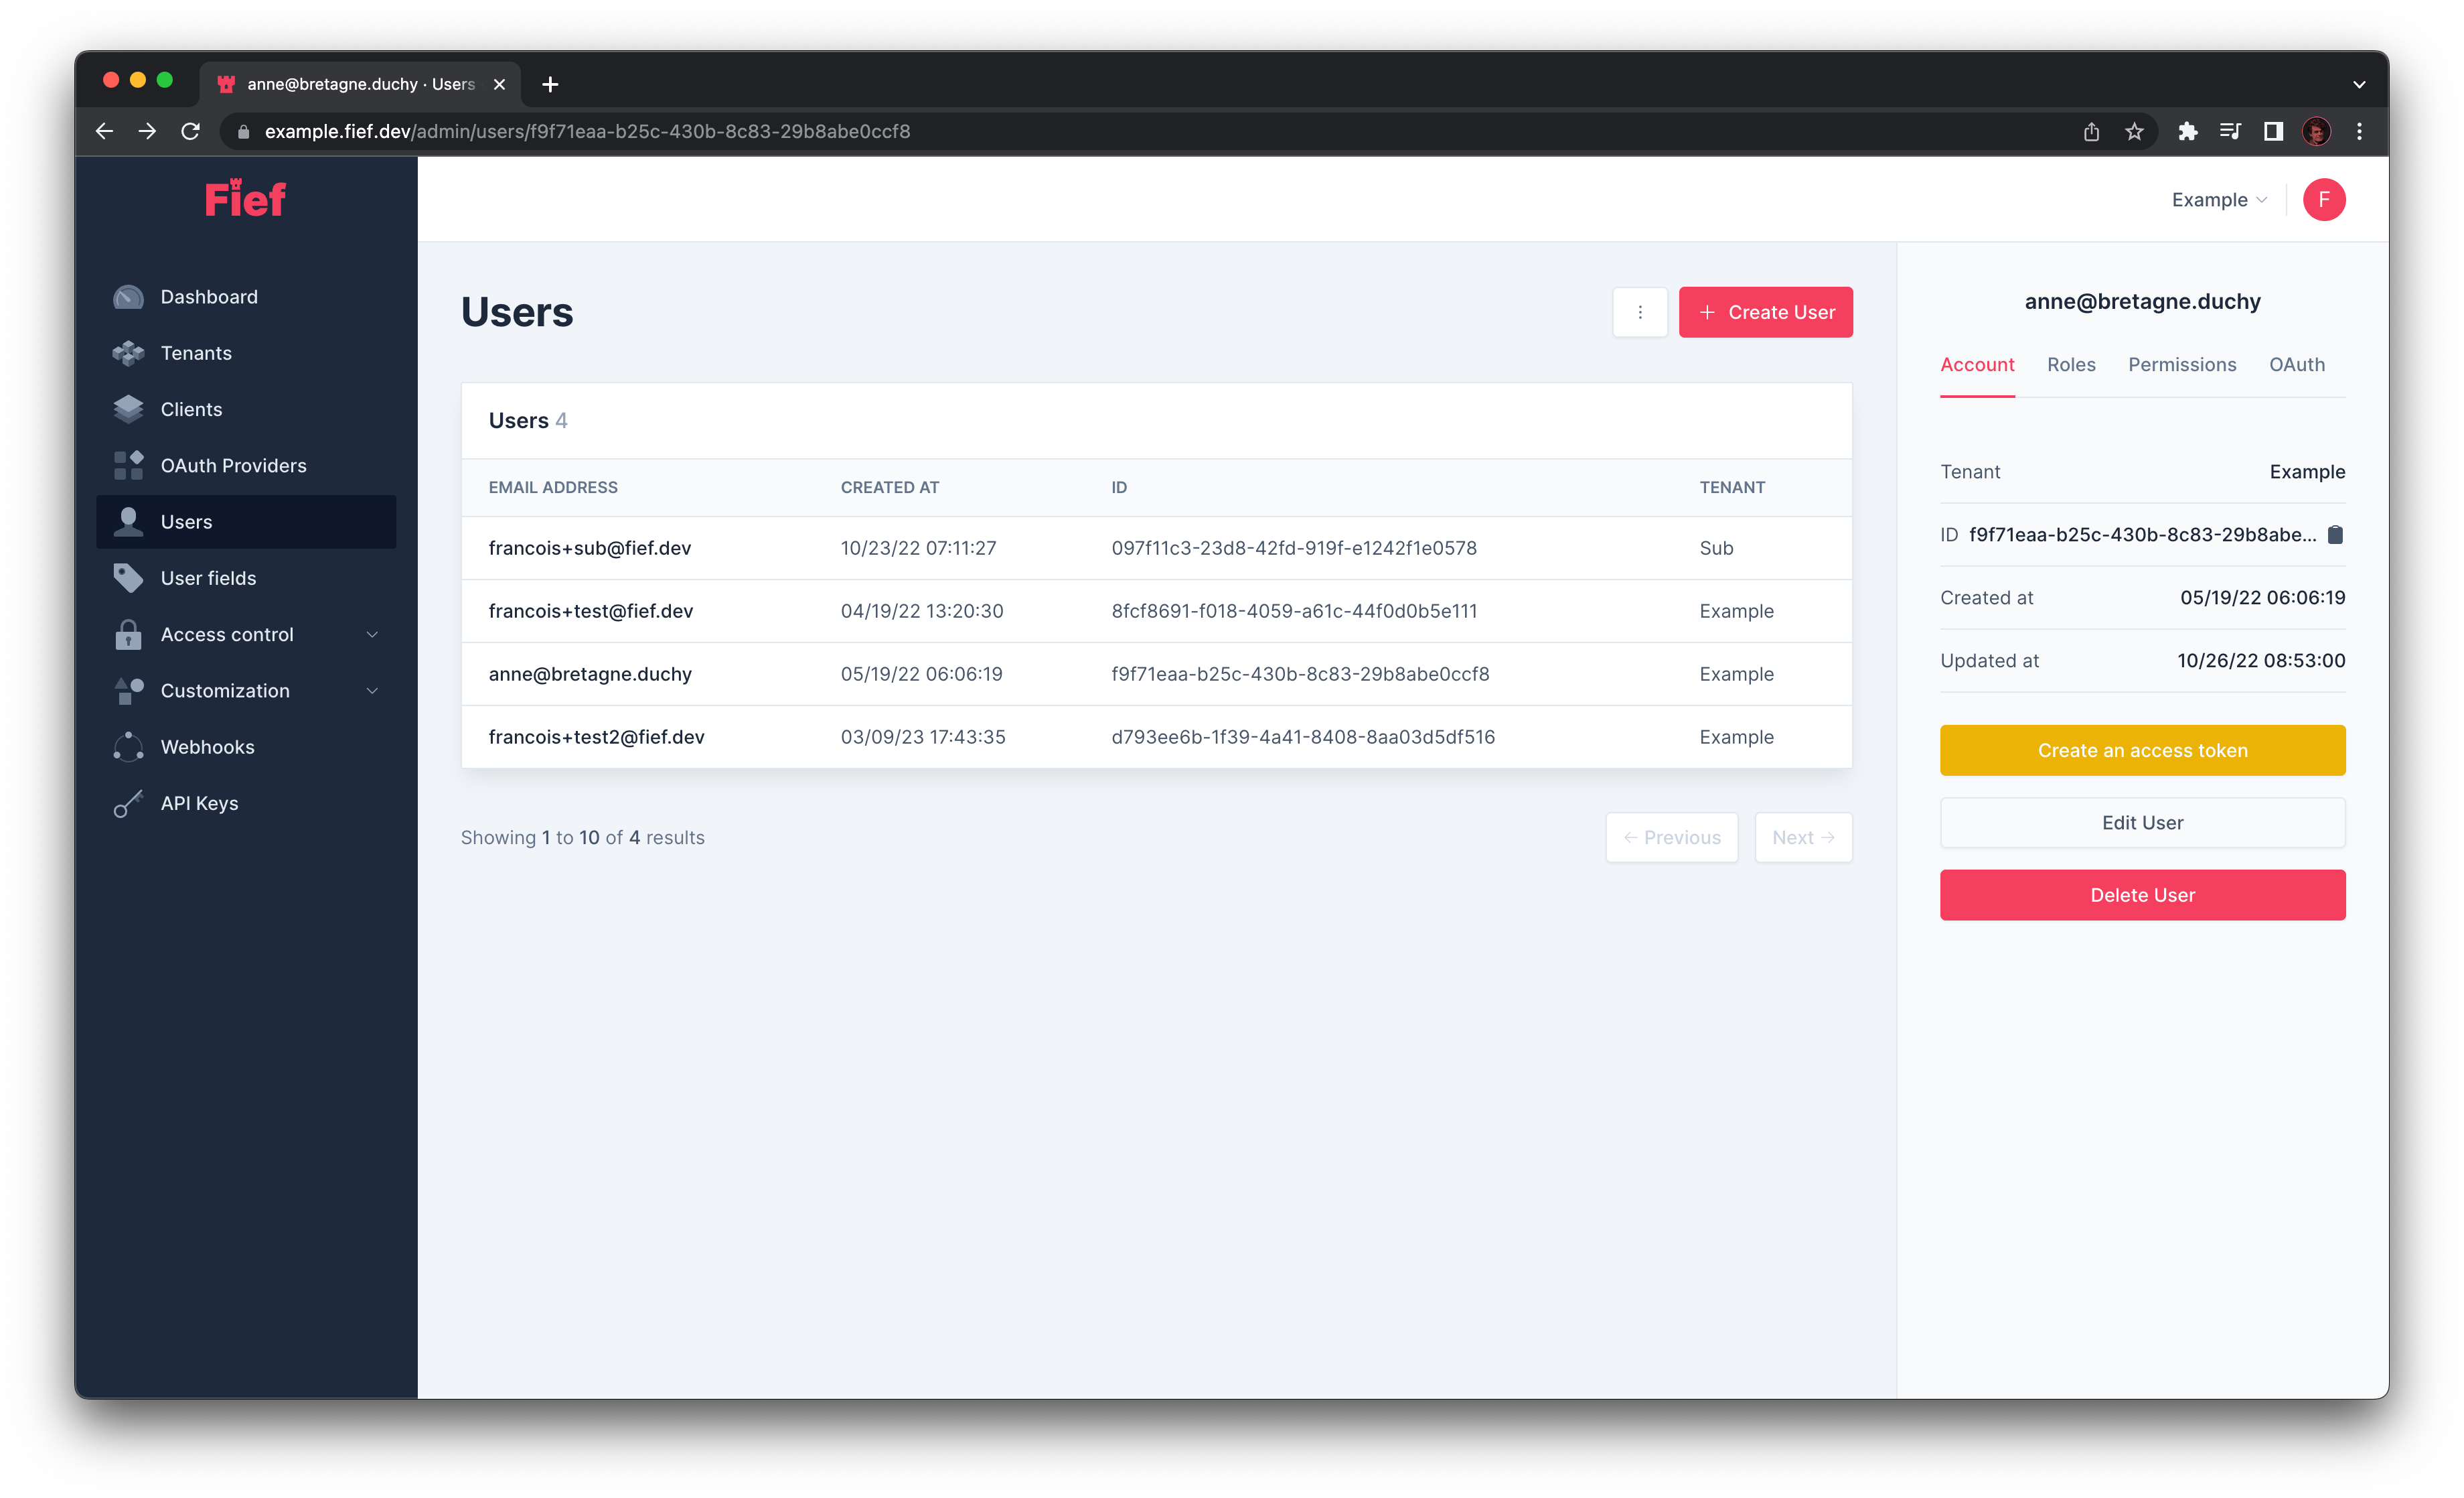
Task: Open the users list actions menu
Action: (1640, 312)
